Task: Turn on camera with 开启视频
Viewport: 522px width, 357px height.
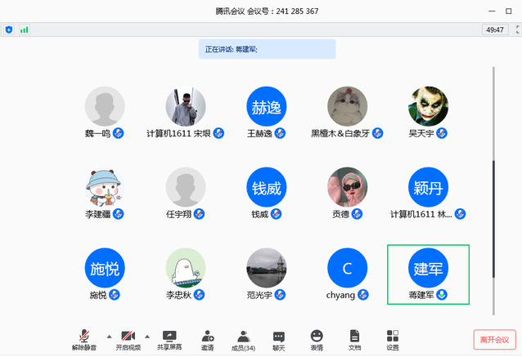Action: pyautogui.click(x=128, y=340)
